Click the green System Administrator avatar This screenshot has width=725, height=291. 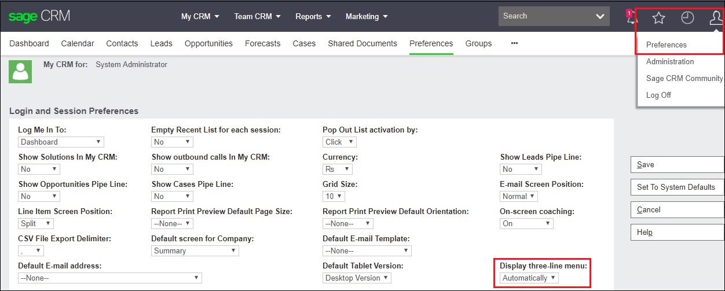point(20,72)
